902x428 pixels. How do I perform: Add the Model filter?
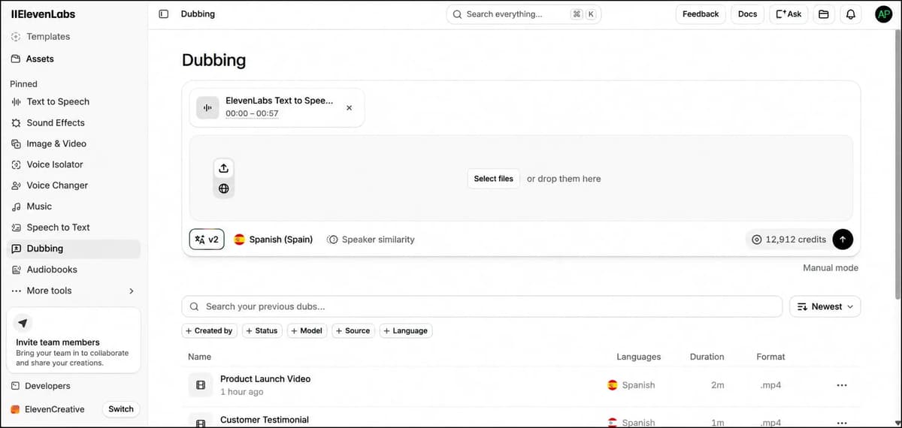(307, 330)
